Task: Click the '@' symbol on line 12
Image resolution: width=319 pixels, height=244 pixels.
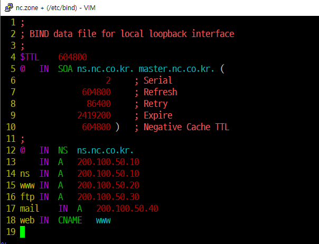Action: click(x=23, y=150)
